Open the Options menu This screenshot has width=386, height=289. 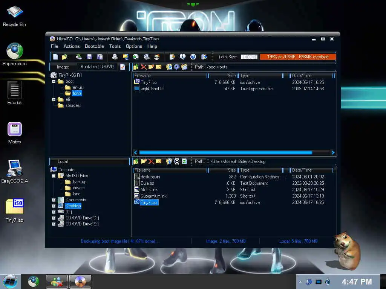click(x=134, y=46)
